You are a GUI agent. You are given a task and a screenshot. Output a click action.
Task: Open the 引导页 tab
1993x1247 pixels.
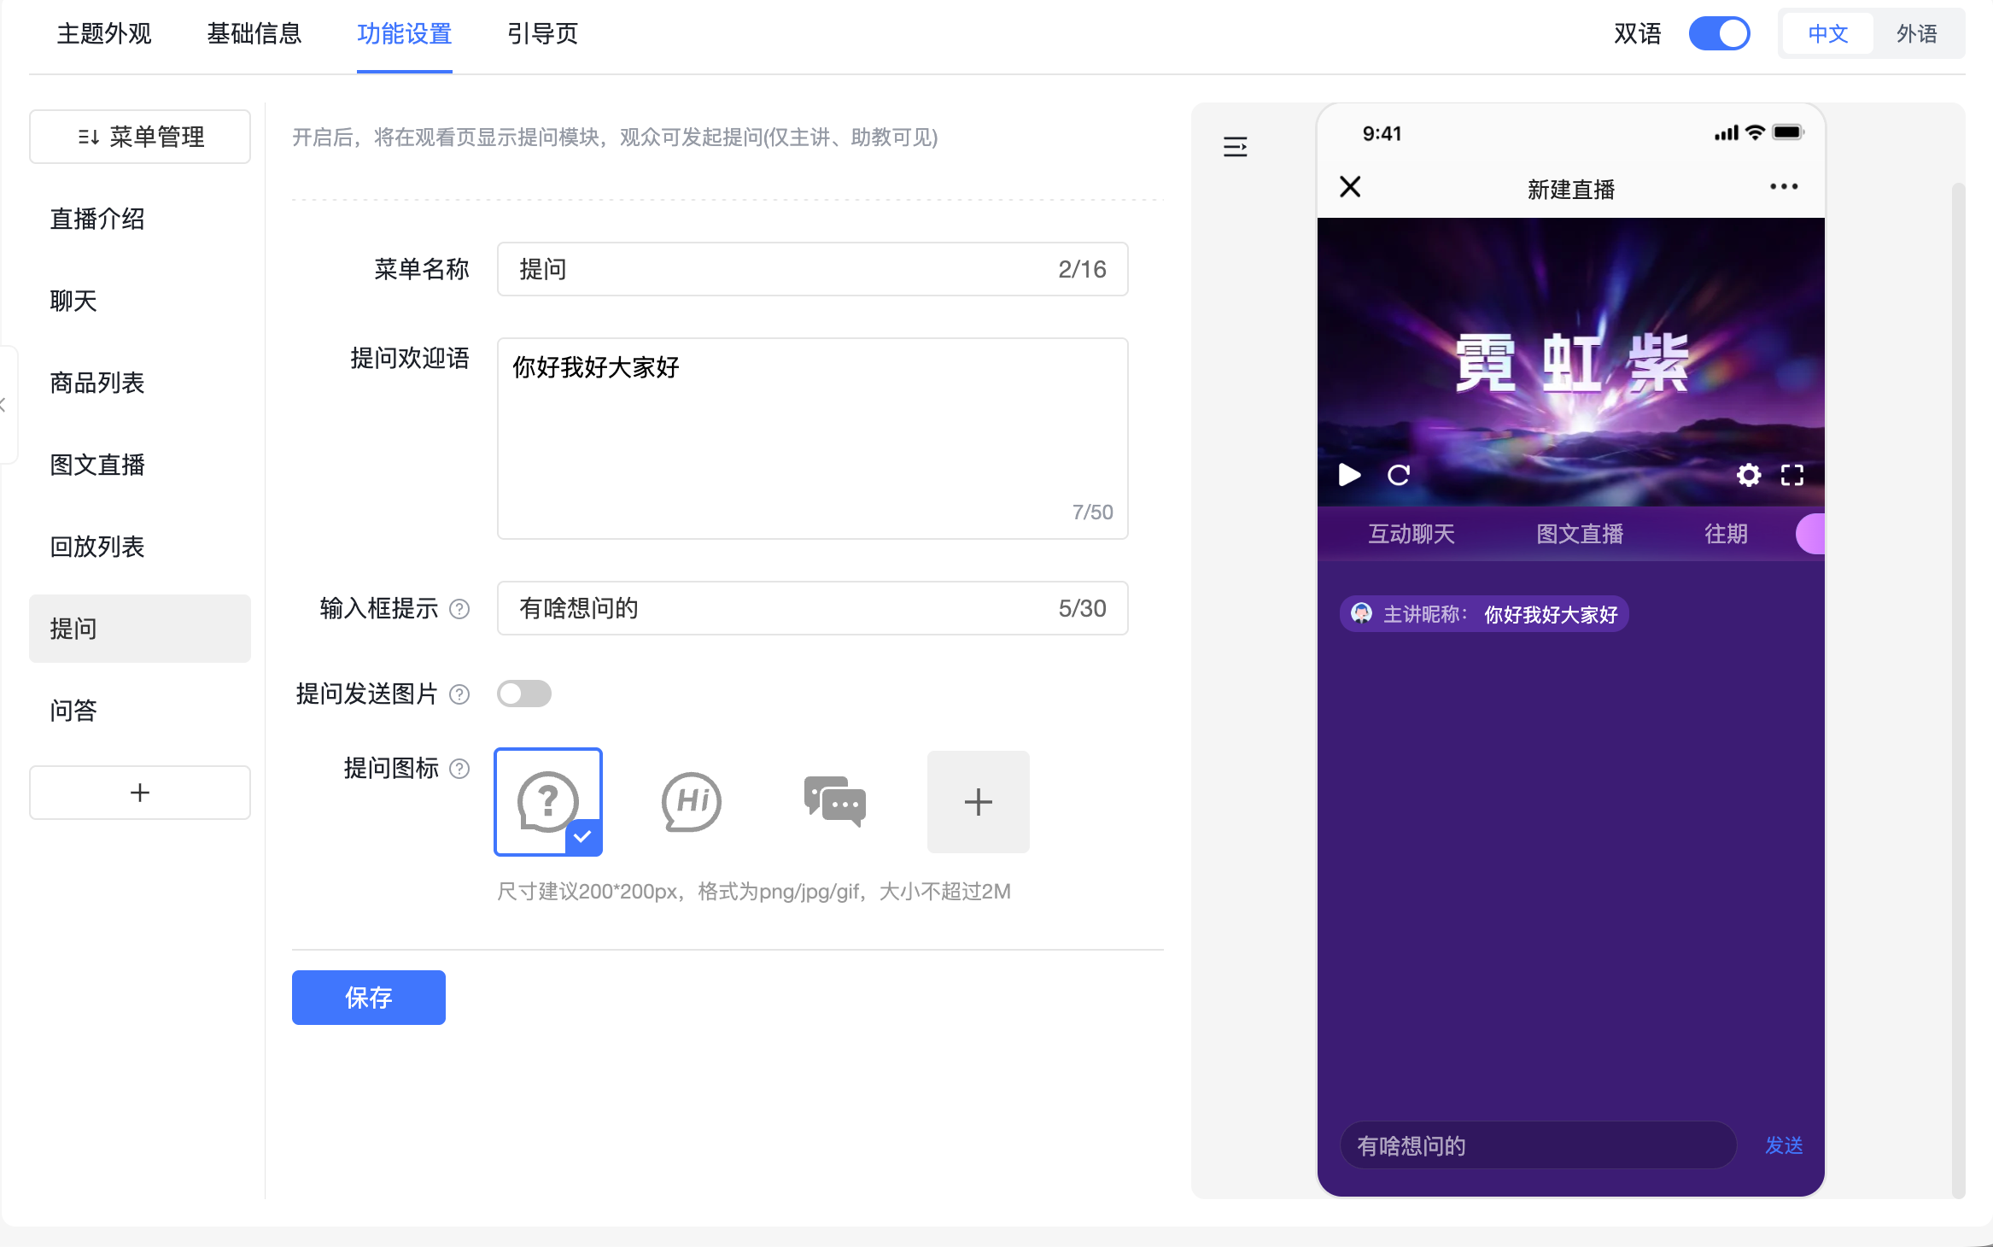[543, 34]
